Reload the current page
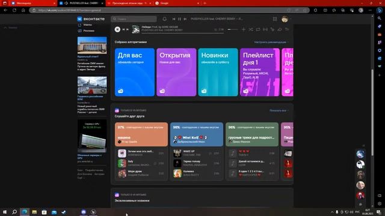385x216 pixels. tap(14, 10)
